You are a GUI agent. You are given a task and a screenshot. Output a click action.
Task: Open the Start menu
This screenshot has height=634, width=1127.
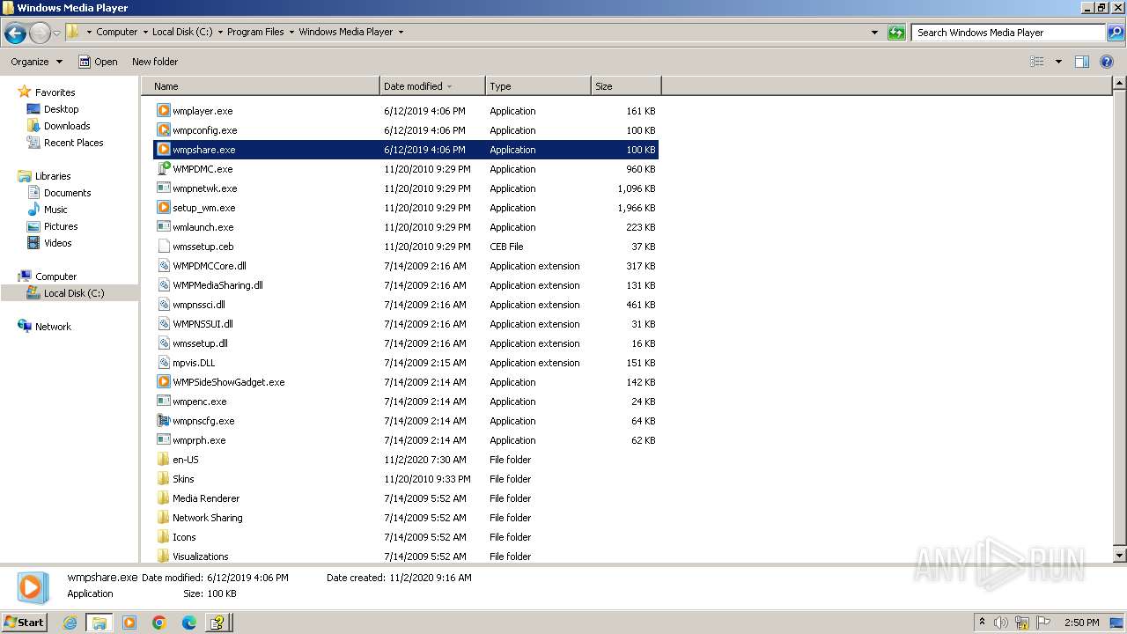pos(24,623)
